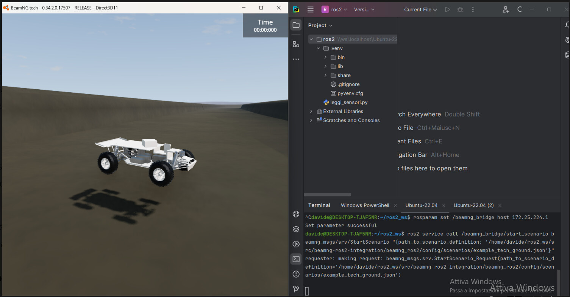Select the share folder row
570x297 pixels.
[x=350, y=75]
